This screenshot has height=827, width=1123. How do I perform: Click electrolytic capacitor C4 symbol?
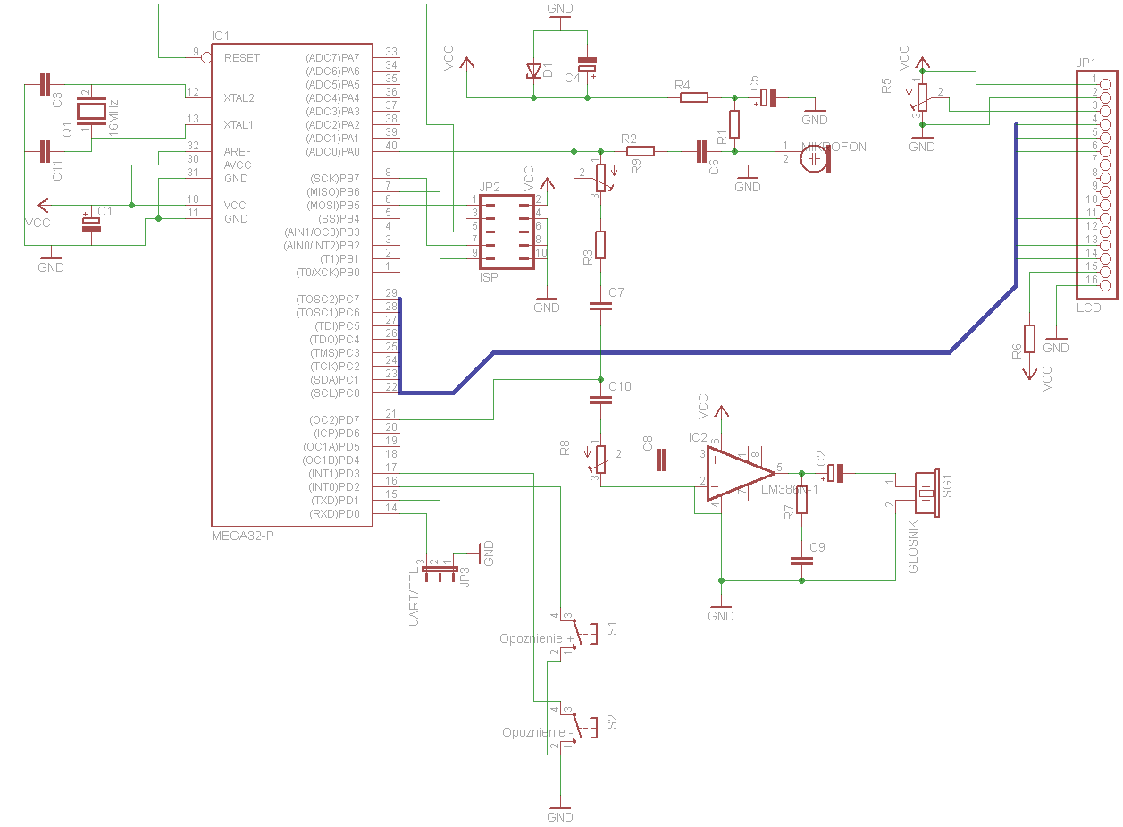(x=587, y=64)
